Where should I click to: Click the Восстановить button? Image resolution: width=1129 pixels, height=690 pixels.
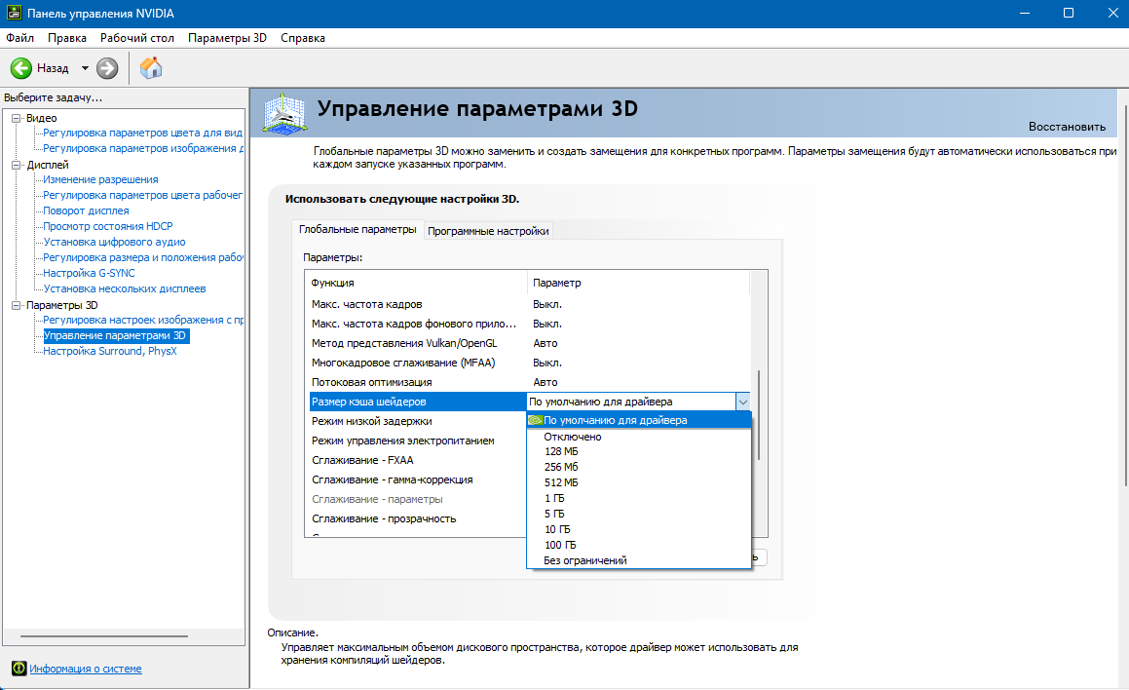pyautogui.click(x=1067, y=127)
